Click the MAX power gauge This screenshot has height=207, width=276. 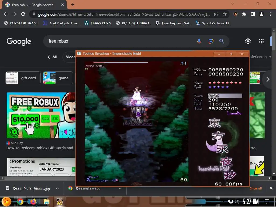coord(225,96)
